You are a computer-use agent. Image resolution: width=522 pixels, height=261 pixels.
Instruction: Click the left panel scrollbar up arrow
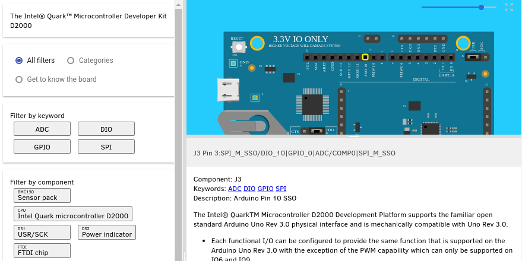point(178,5)
